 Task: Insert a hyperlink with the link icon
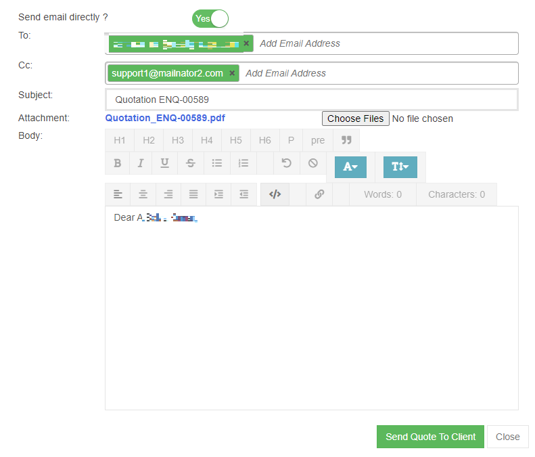tap(319, 194)
